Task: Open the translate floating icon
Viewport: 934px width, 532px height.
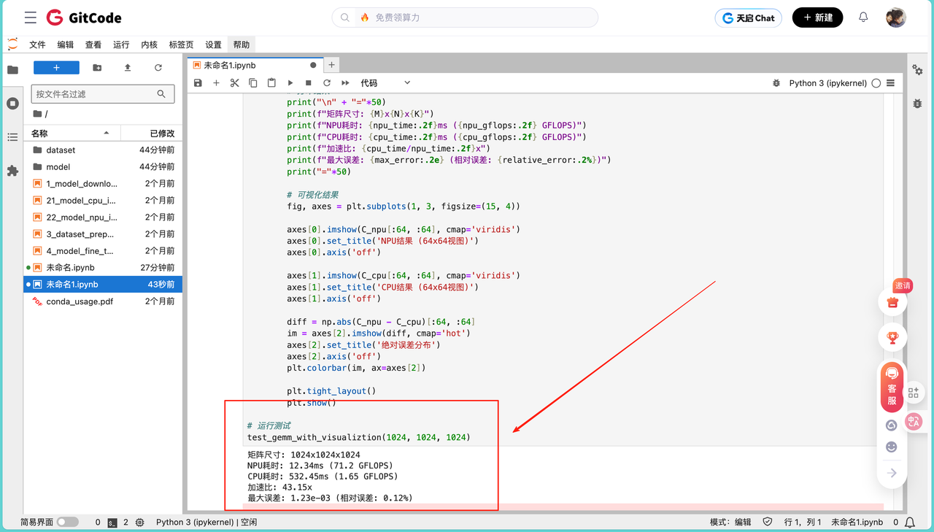Action: click(914, 421)
